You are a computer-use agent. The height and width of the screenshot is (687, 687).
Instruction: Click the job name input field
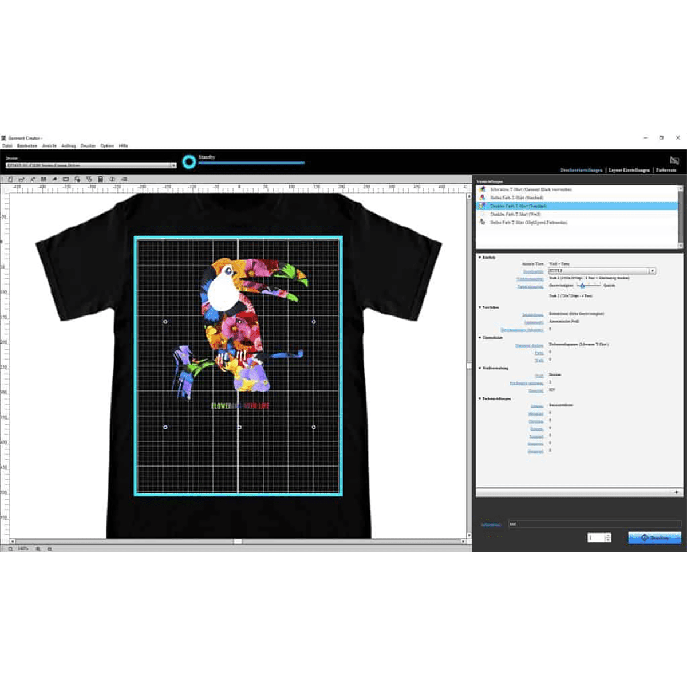pos(594,524)
